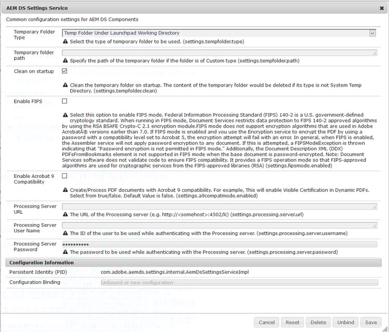The height and width of the screenshot is (332, 389).
Task: Click the warning icon beside FIPS mode description
Action: tap(65, 115)
